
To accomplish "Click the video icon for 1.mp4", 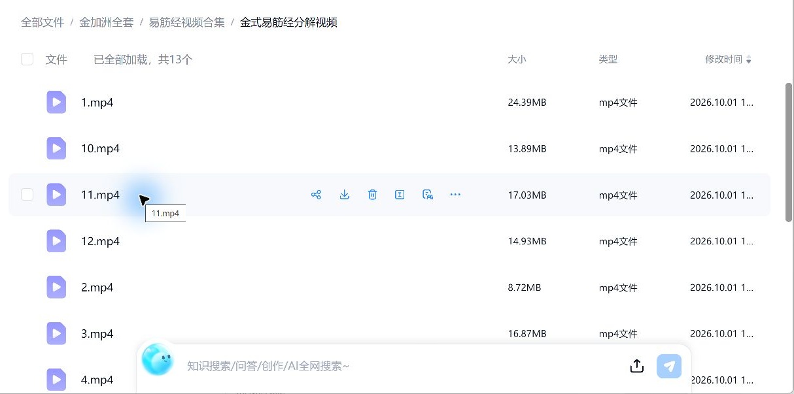I will 56,102.
